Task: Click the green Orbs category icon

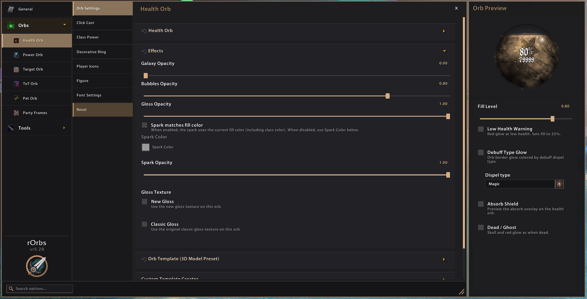Action: point(11,25)
